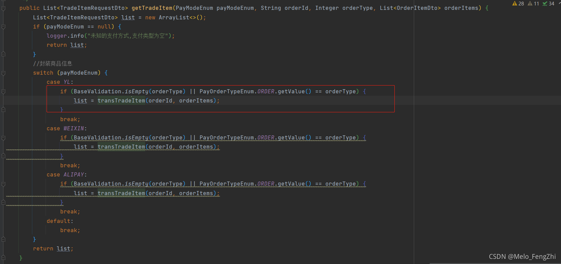Collapse the if block under case YL
This screenshot has height=264, width=561.
3,91
